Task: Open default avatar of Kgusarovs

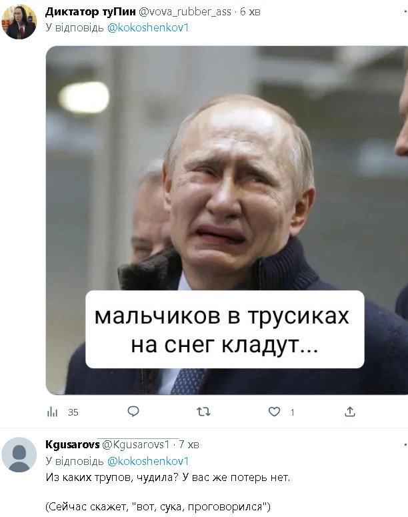Action: (19, 455)
